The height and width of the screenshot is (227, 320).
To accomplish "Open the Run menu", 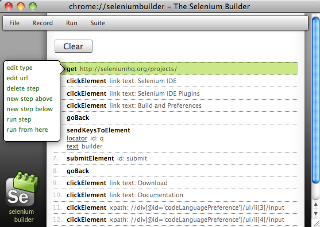I will pyautogui.click(x=72, y=23).
